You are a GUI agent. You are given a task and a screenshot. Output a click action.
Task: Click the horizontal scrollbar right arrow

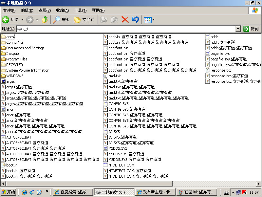(259, 184)
